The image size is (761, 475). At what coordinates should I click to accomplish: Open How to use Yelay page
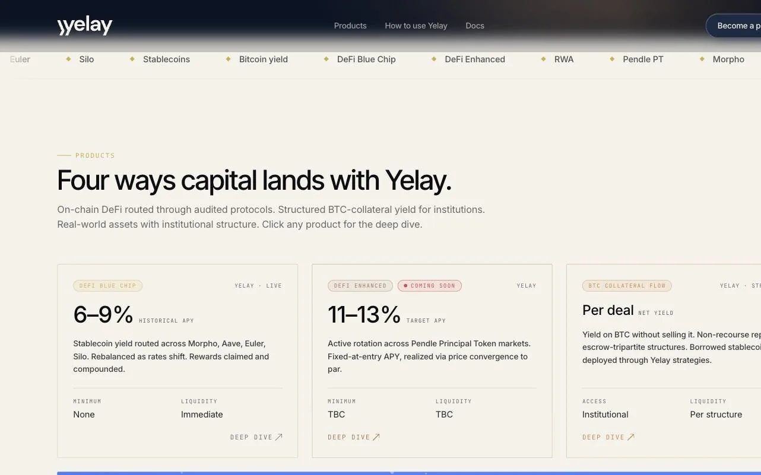(416, 25)
